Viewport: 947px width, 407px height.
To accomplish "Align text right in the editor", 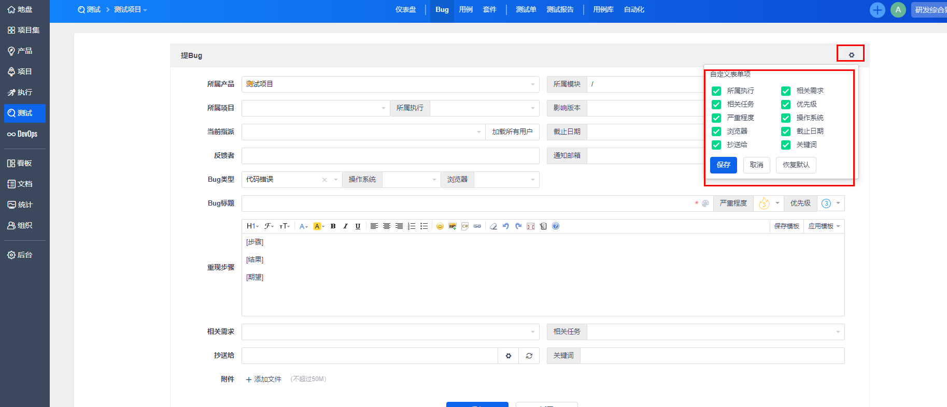I will [x=399, y=226].
